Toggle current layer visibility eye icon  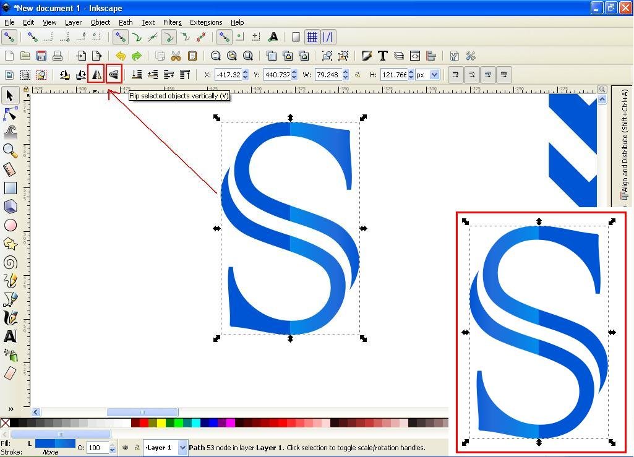click(126, 447)
